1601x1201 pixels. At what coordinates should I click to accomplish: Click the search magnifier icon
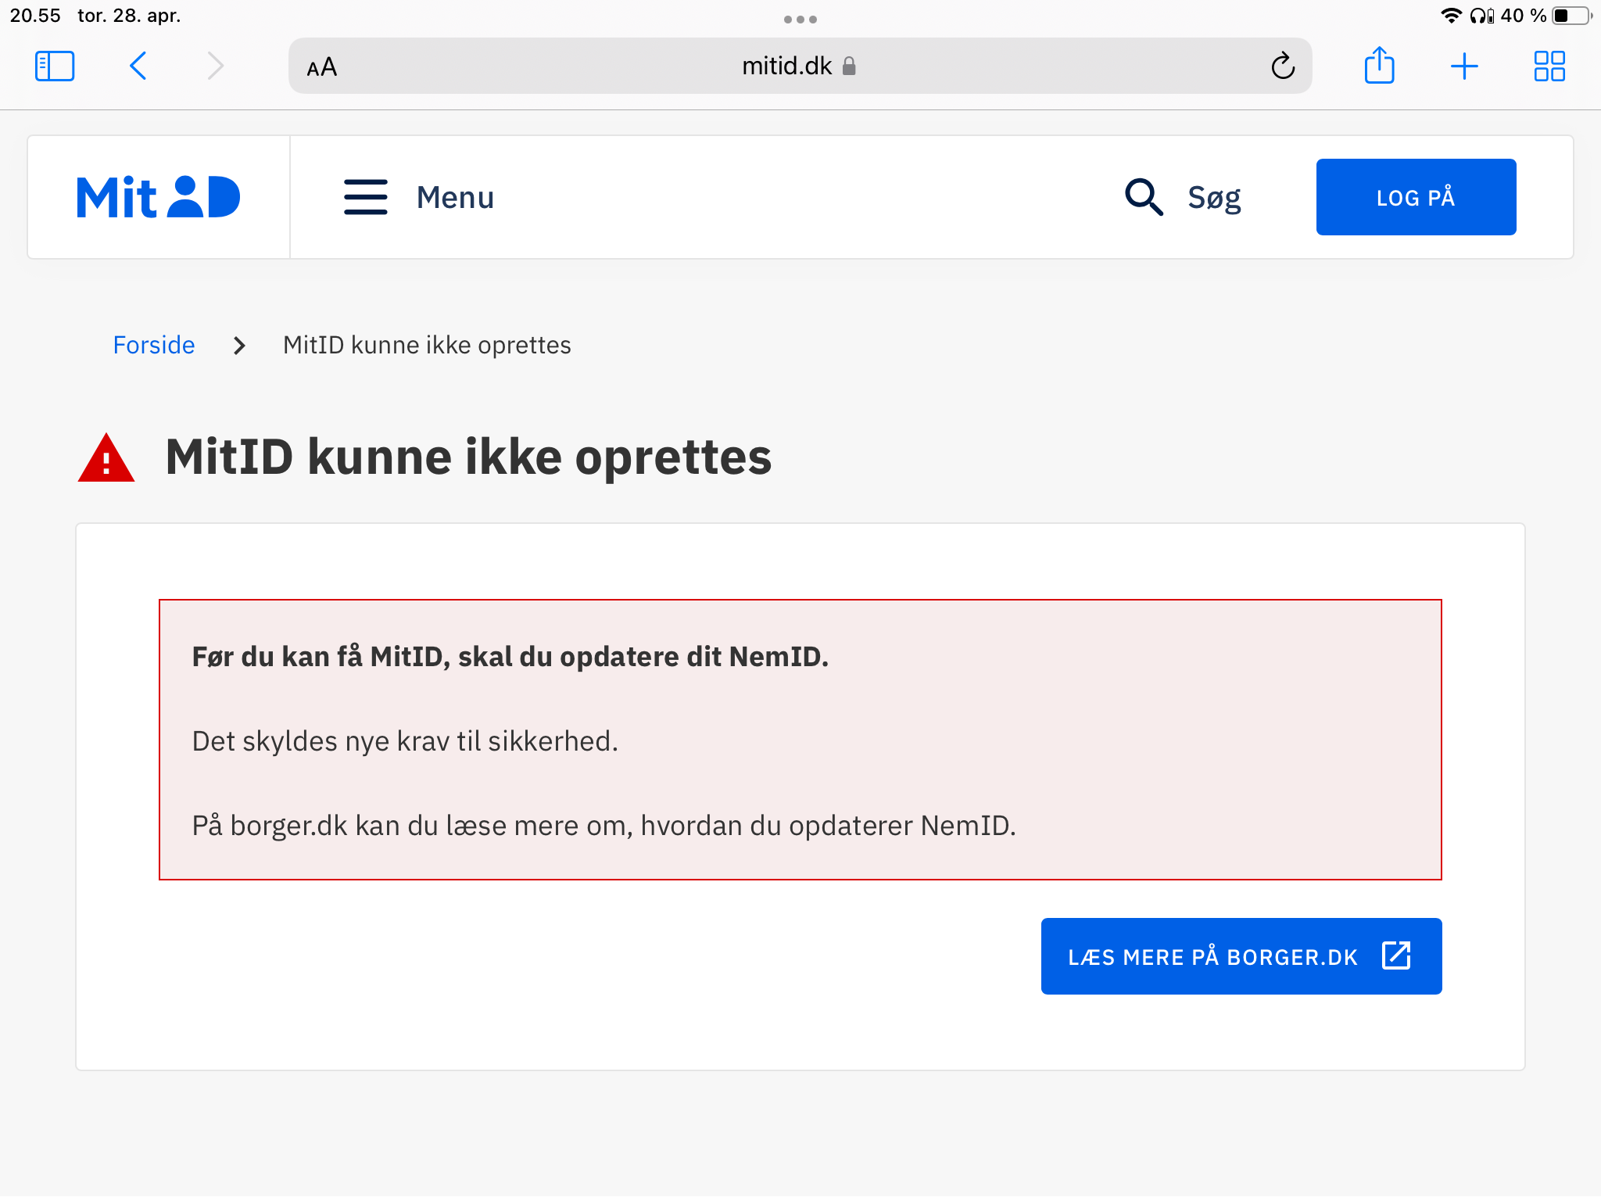[1144, 197]
